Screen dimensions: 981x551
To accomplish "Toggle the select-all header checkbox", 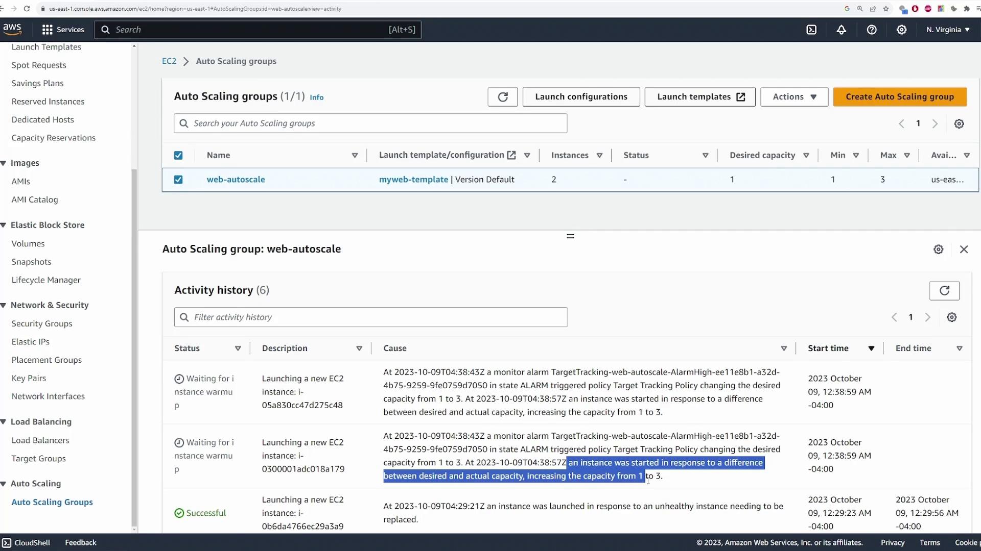I will [178, 156].
